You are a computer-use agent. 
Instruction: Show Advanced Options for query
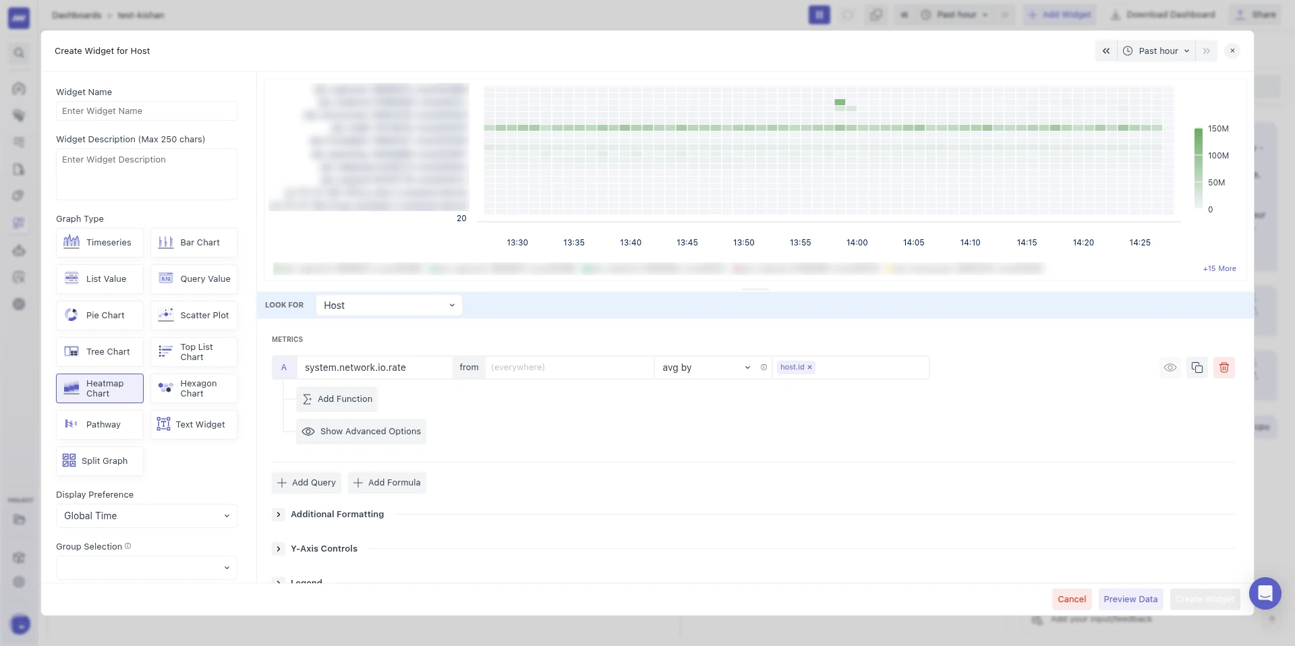361,432
